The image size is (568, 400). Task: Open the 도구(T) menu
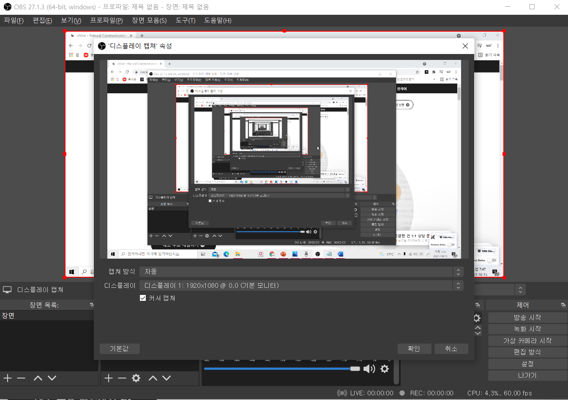(186, 20)
